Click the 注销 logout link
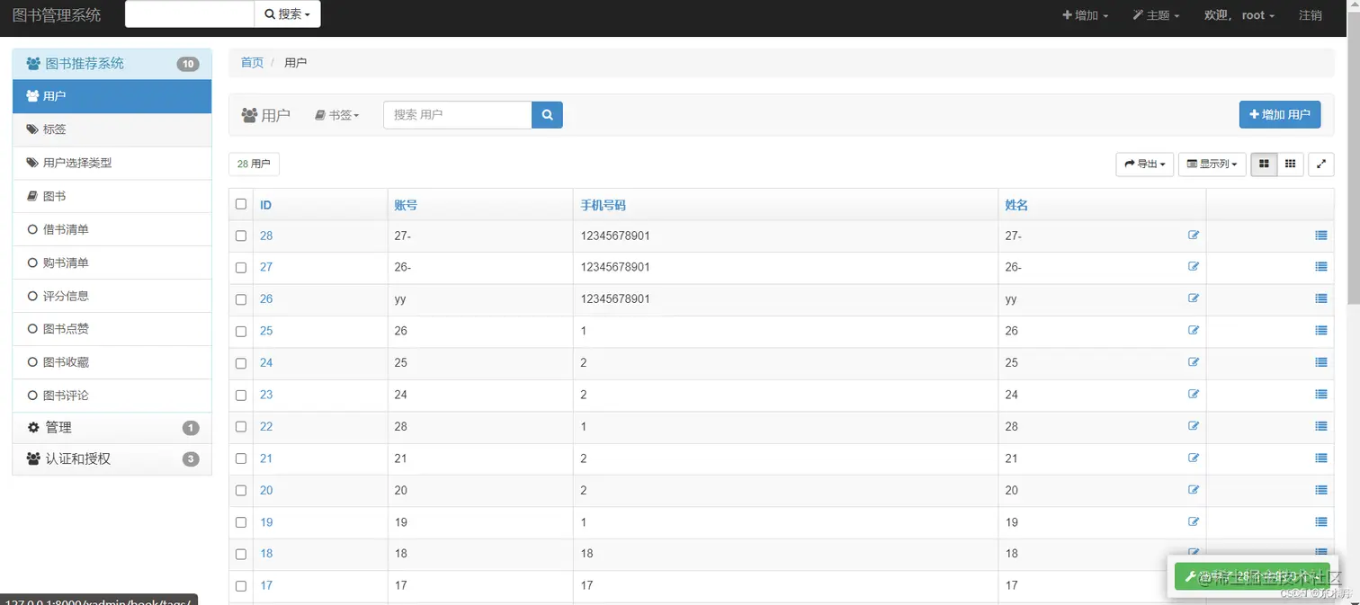This screenshot has width=1360, height=605. tap(1310, 15)
